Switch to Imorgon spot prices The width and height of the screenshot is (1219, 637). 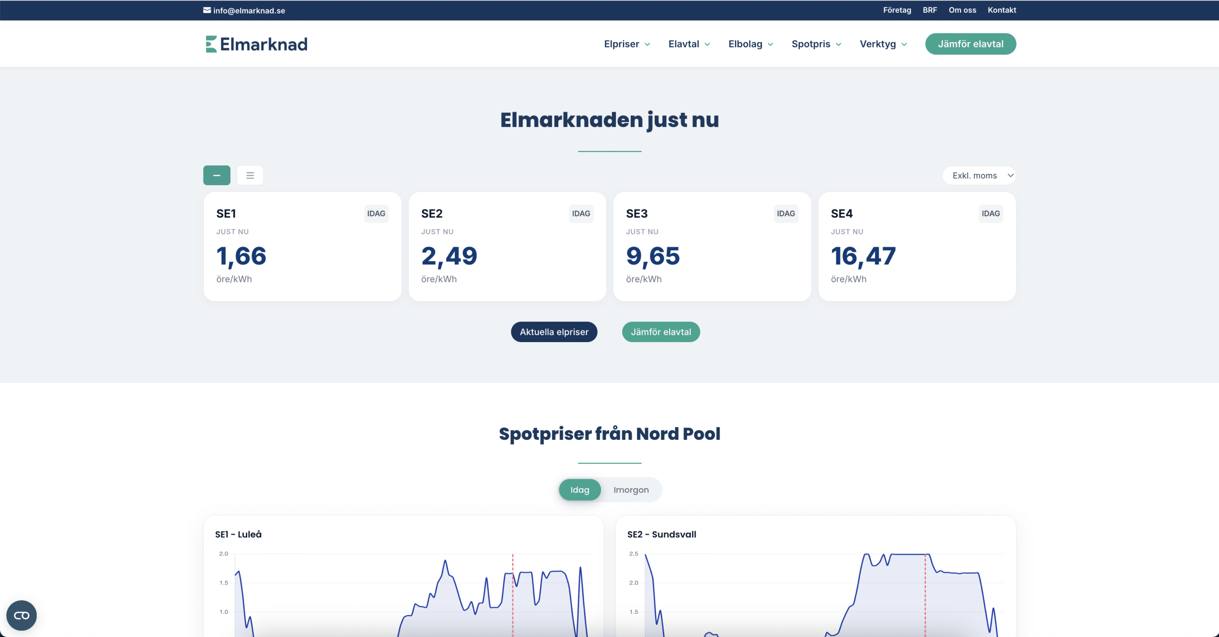tap(631, 489)
